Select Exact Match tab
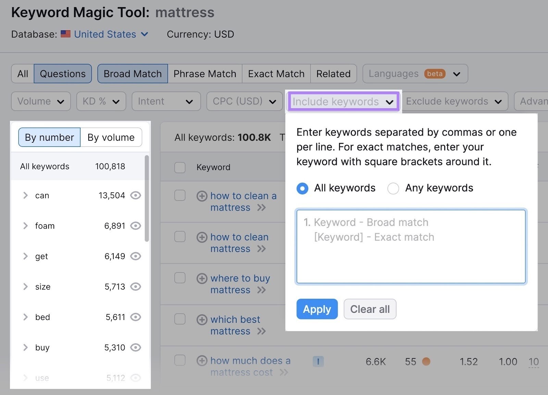Image resolution: width=548 pixels, height=395 pixels. [276, 74]
